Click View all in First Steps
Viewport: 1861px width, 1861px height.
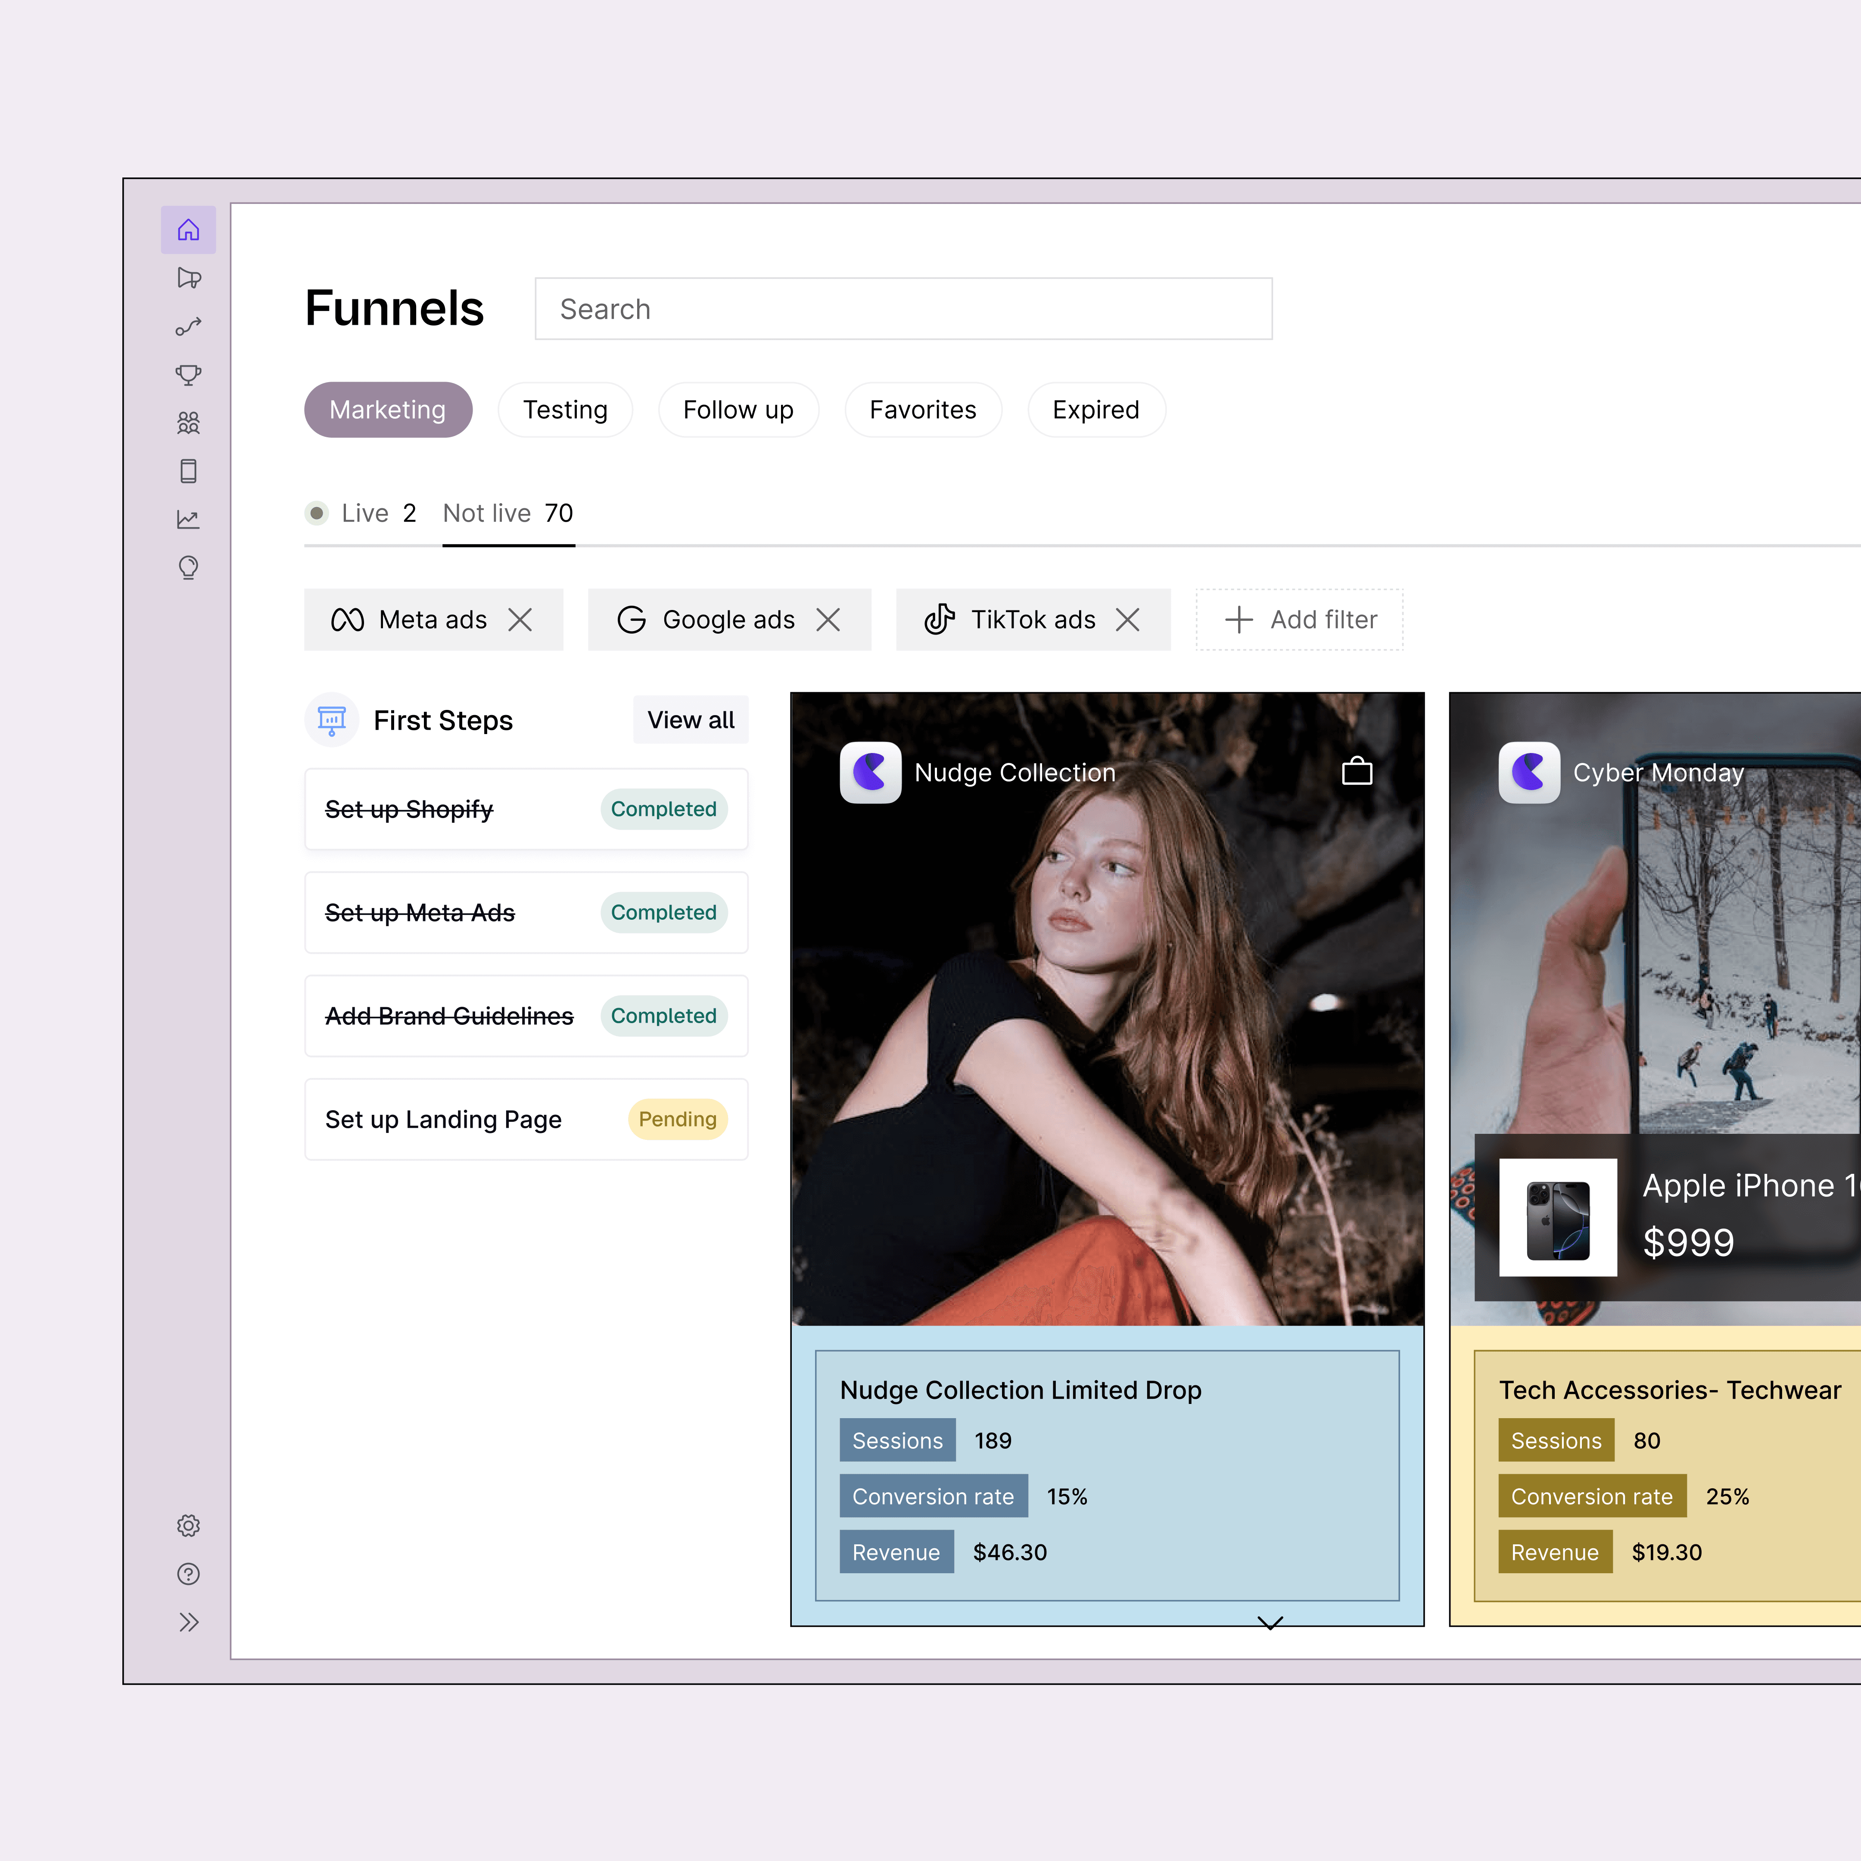coord(691,721)
